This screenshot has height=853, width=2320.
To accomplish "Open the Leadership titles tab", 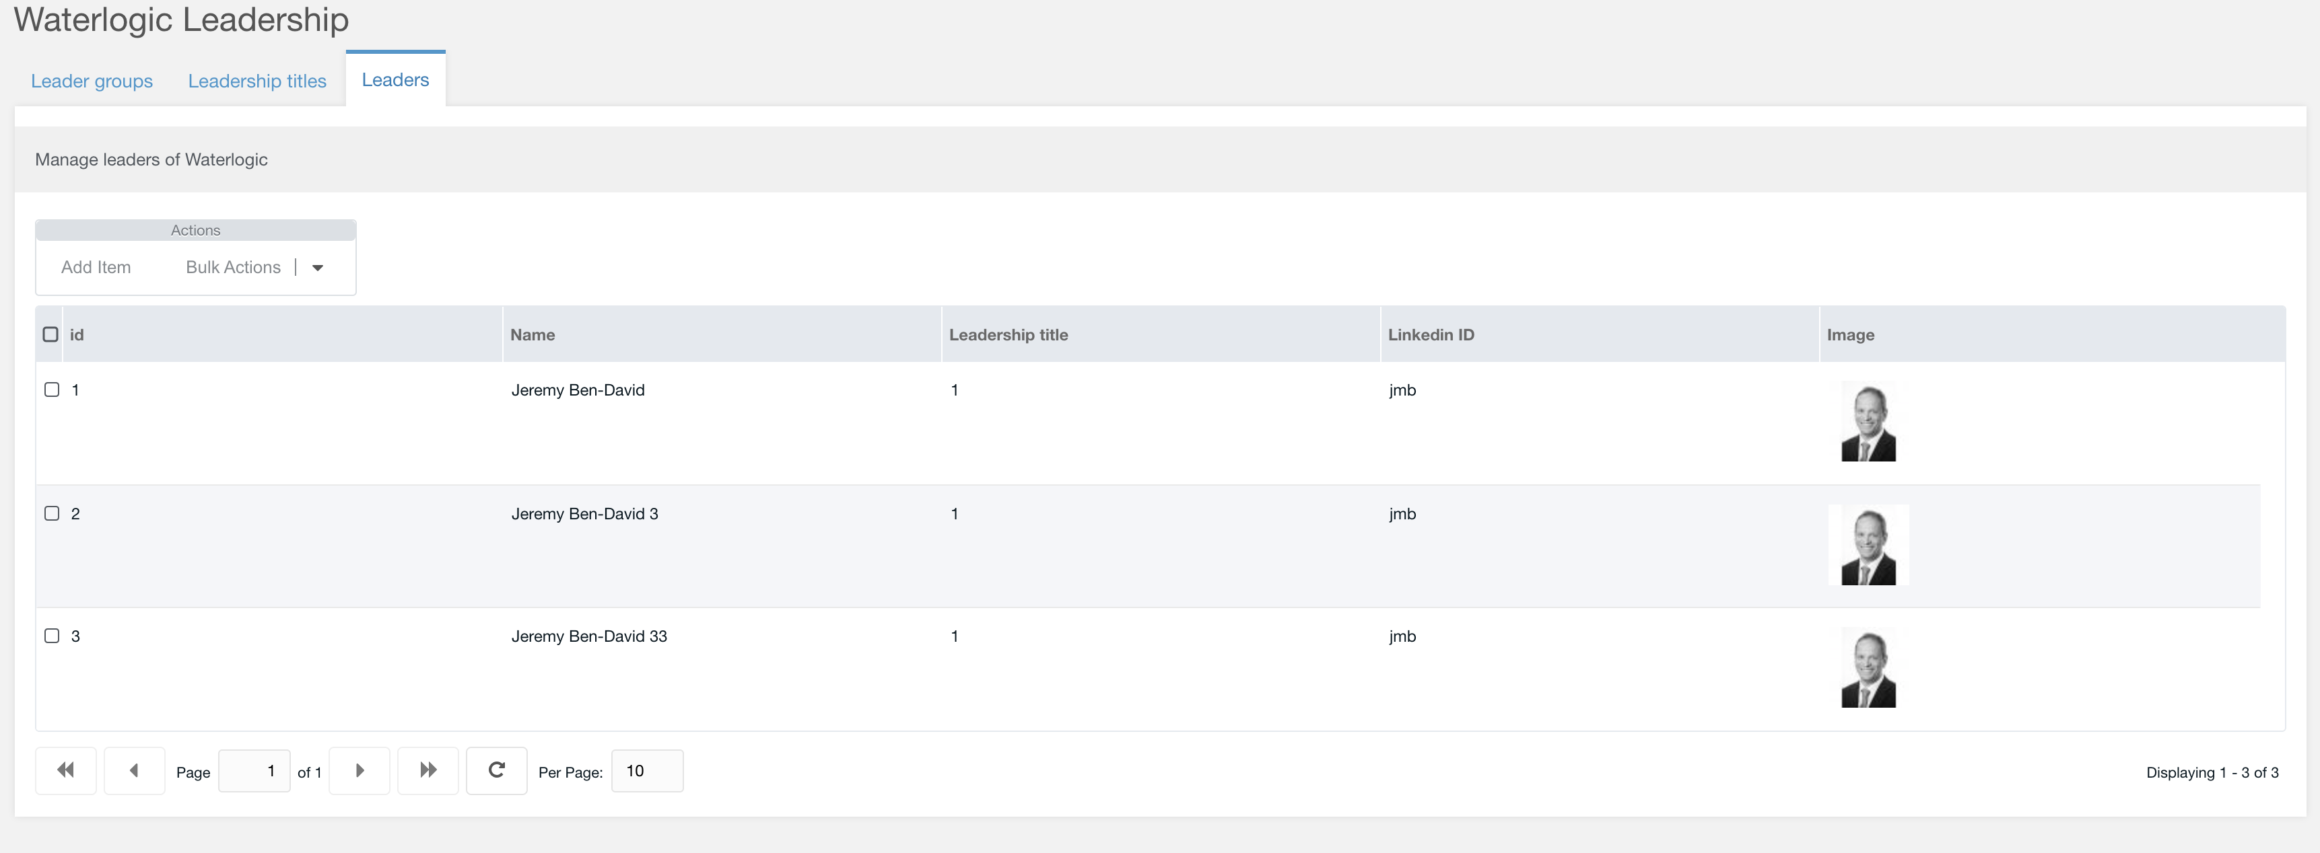I will tap(258, 81).
